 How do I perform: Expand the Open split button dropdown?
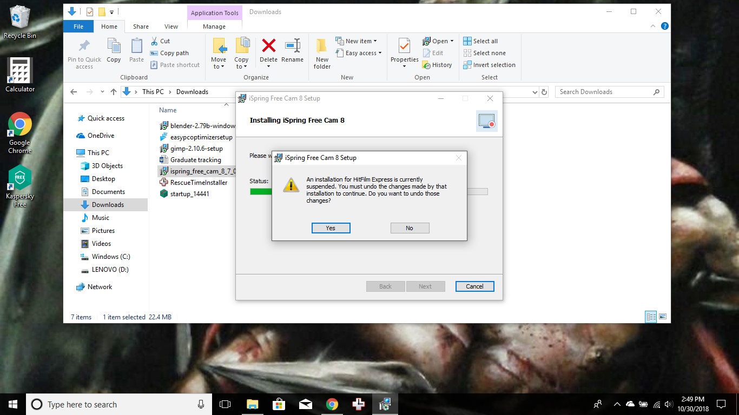tap(452, 41)
